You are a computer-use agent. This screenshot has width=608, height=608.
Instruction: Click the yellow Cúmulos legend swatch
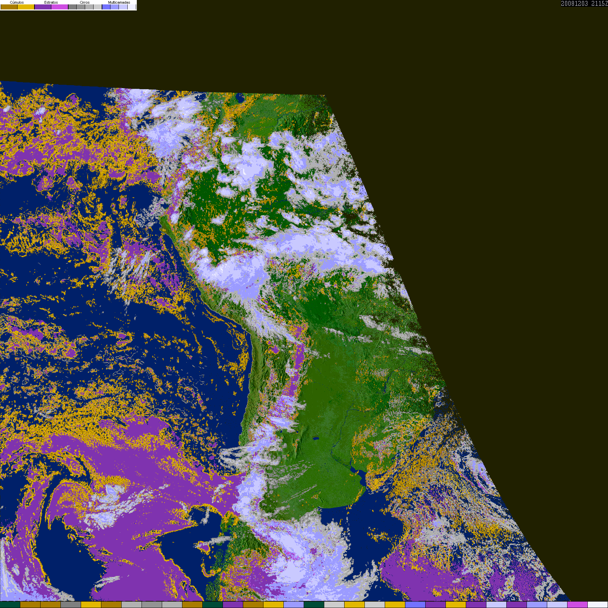(x=26, y=7)
